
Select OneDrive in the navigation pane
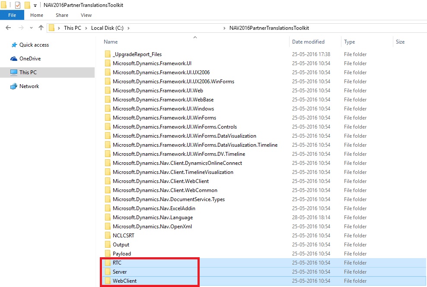point(30,59)
